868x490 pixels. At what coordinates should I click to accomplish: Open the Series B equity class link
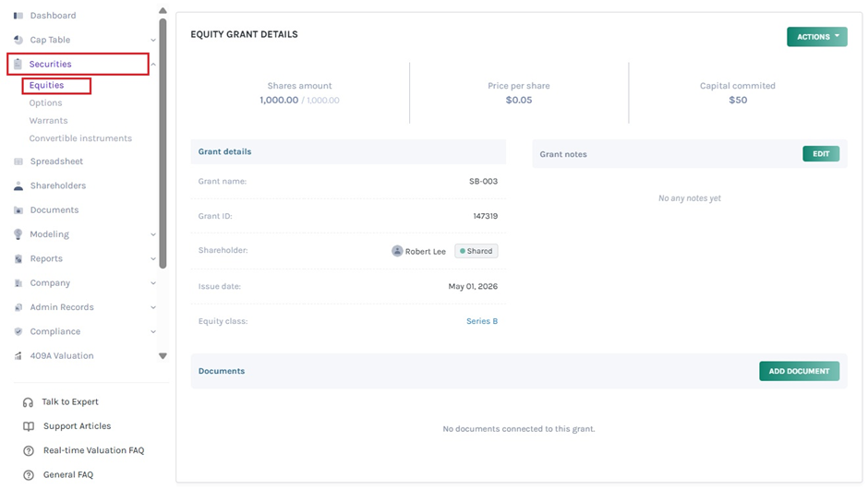click(482, 321)
